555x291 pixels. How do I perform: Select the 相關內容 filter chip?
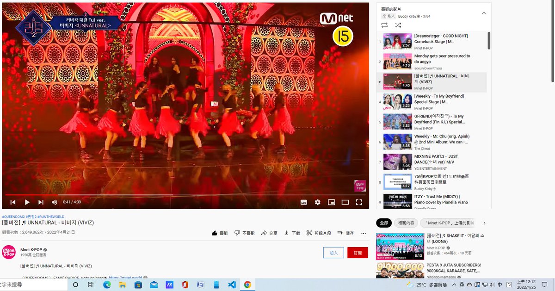(406, 223)
